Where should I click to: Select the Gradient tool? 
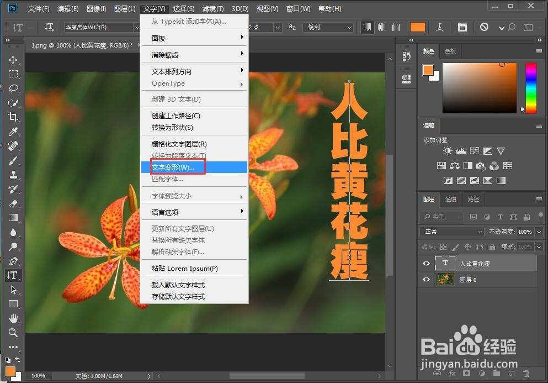pyautogui.click(x=13, y=218)
